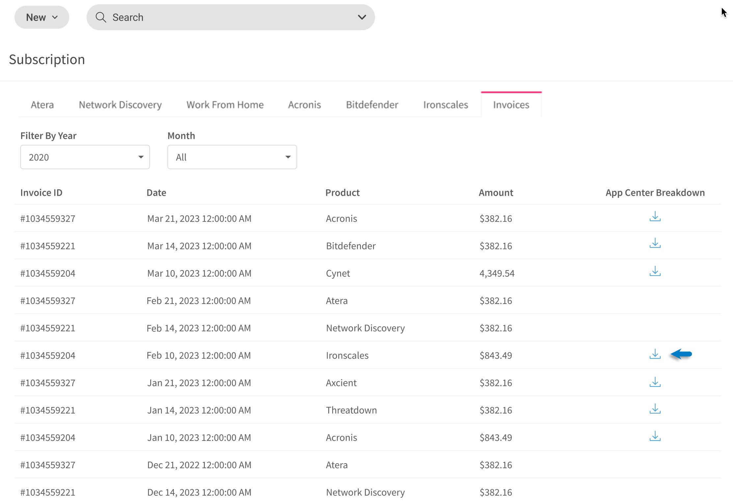This screenshot has height=504, width=733.
Task: Download breakdown for Mar 21 Acronis invoice
Action: 655,217
